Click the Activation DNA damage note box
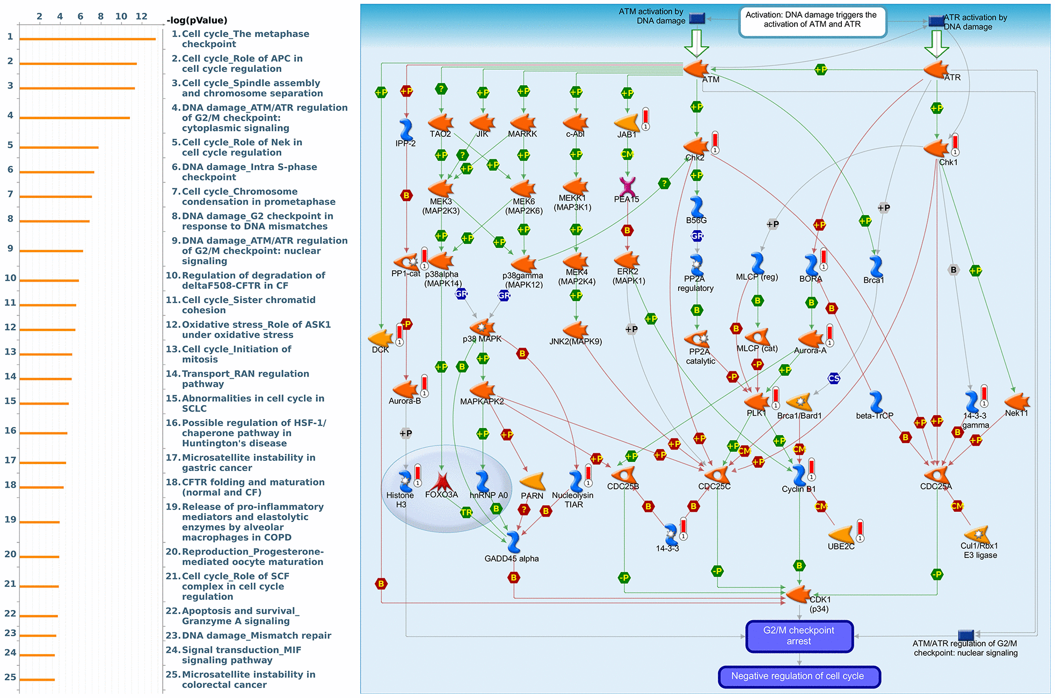 click(x=812, y=21)
